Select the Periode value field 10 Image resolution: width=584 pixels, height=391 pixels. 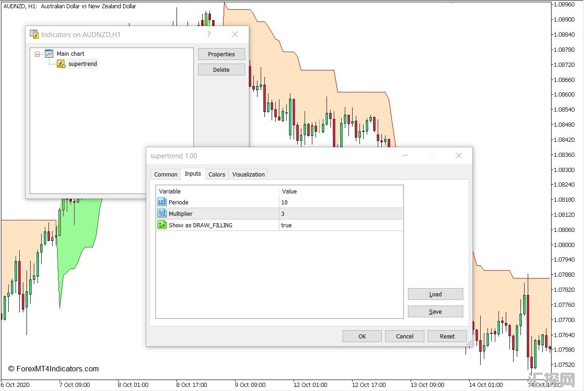pyautogui.click(x=341, y=202)
